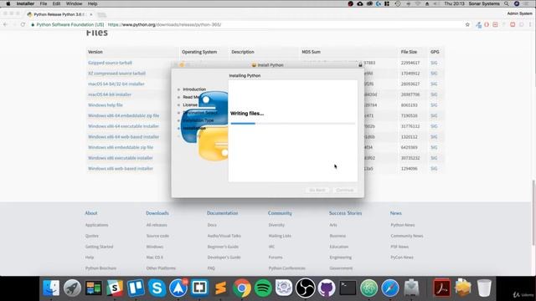Click Windows x86-64 executable installer link
The image size is (536, 301).
(x=123, y=126)
